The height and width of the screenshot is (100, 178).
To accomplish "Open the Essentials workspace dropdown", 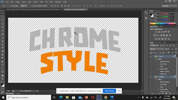I will (169, 6).
